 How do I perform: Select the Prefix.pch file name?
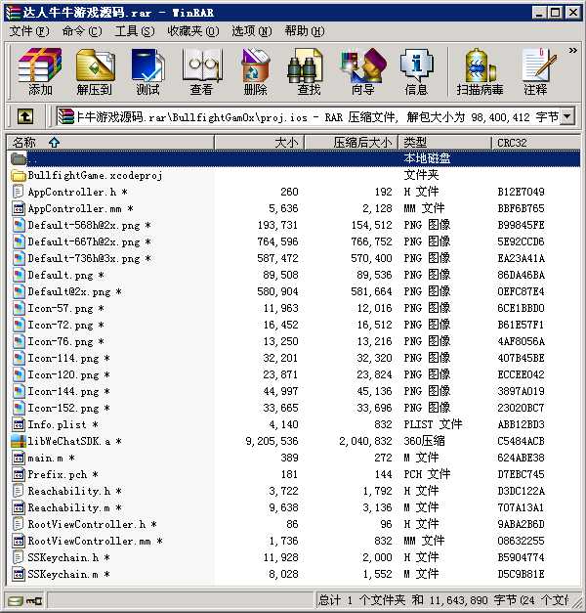tap(63, 474)
